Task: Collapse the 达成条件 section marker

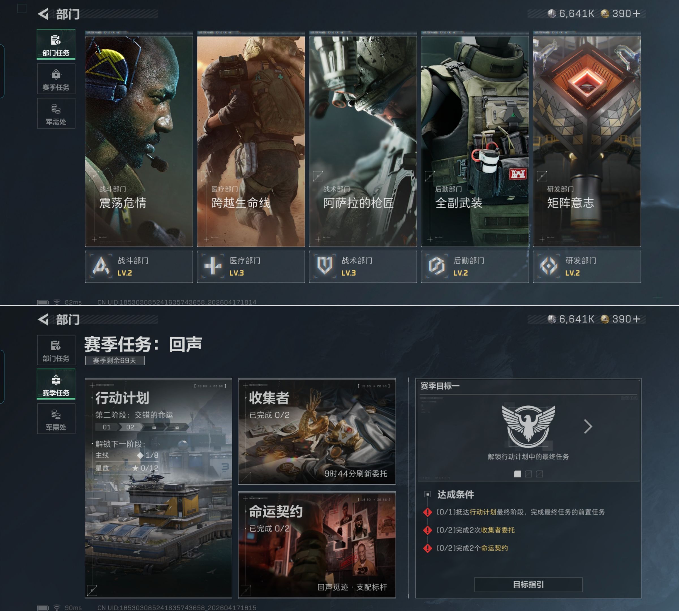Action: 427,494
